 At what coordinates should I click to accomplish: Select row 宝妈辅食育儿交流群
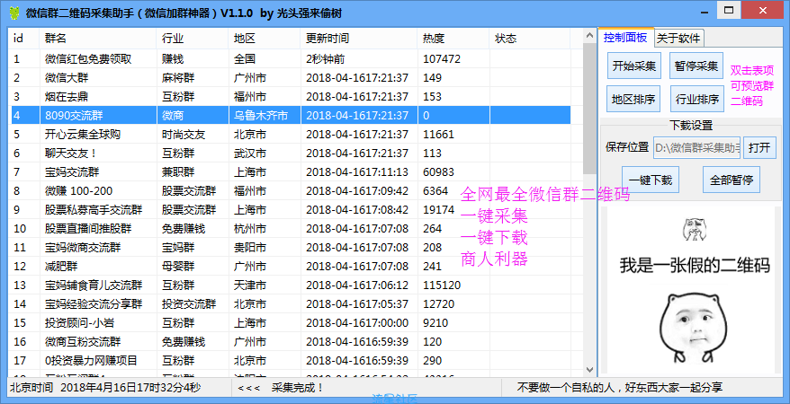[x=291, y=285]
